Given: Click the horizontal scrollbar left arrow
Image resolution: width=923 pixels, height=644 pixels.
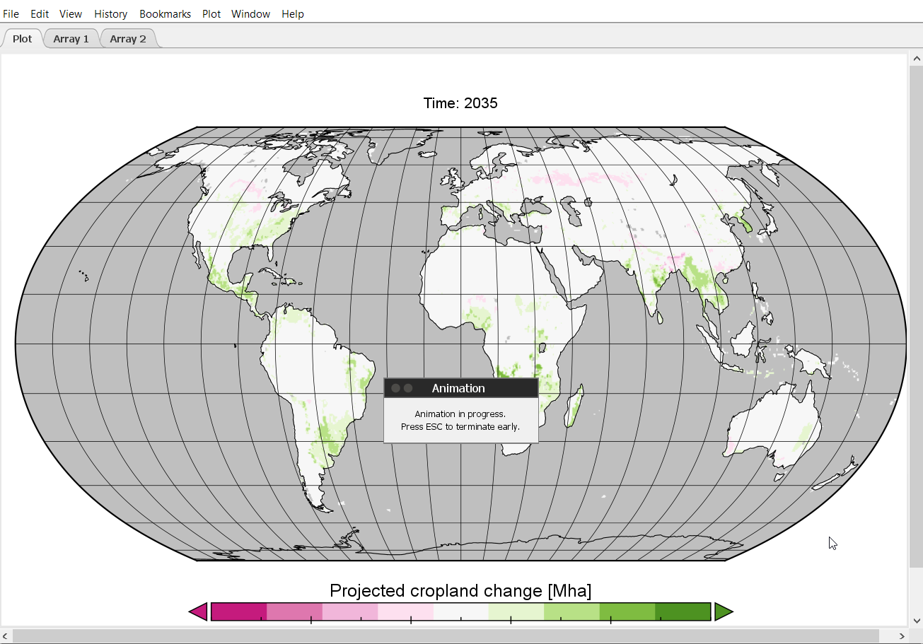Looking at the screenshot, I should [x=6, y=636].
